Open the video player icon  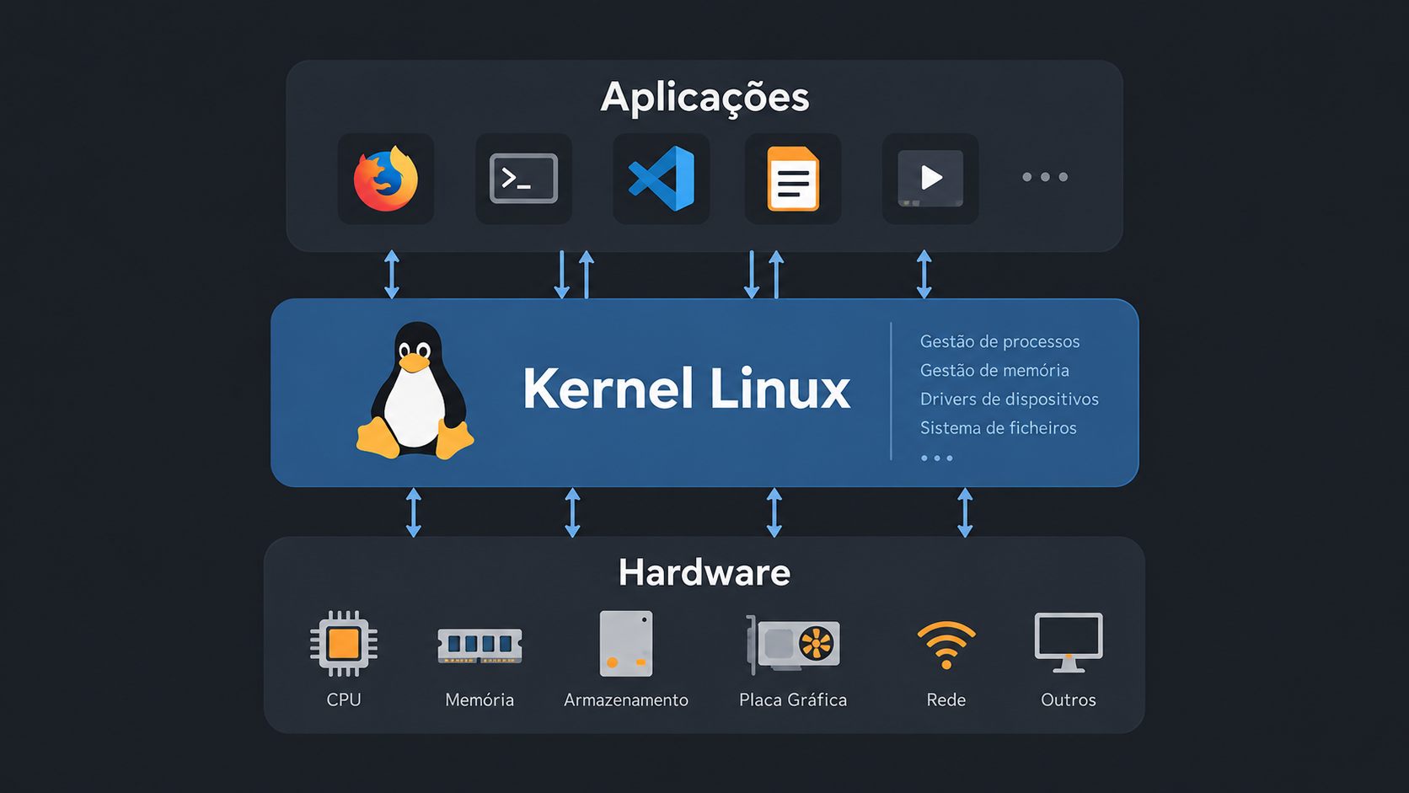coord(930,179)
